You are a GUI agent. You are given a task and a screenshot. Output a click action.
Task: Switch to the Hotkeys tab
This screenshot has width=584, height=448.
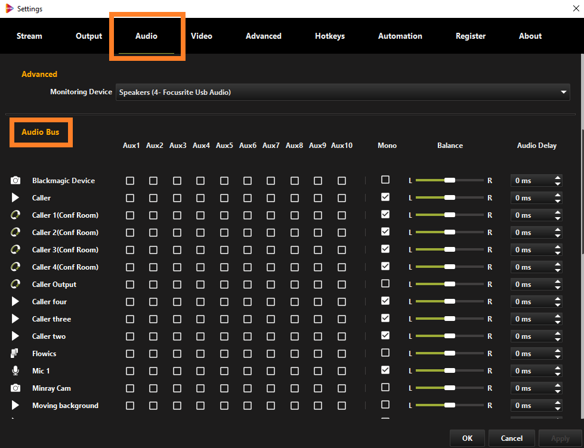pos(330,36)
